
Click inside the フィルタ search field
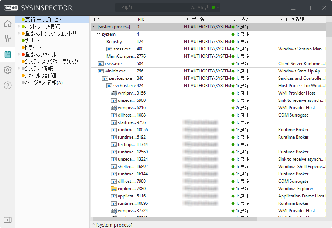coord(155,7)
